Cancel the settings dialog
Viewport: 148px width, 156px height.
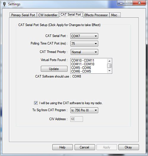click(85, 147)
